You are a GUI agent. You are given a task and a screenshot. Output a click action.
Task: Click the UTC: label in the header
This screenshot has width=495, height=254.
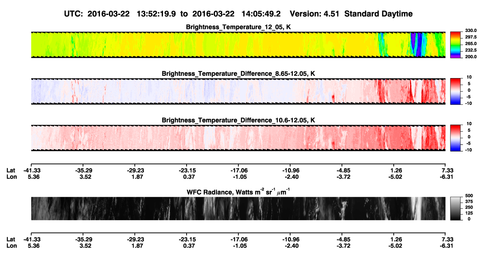[73, 14]
